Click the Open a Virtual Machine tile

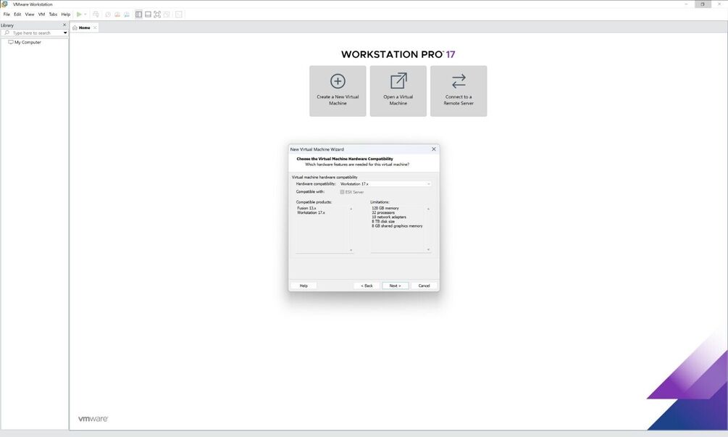coord(398,91)
